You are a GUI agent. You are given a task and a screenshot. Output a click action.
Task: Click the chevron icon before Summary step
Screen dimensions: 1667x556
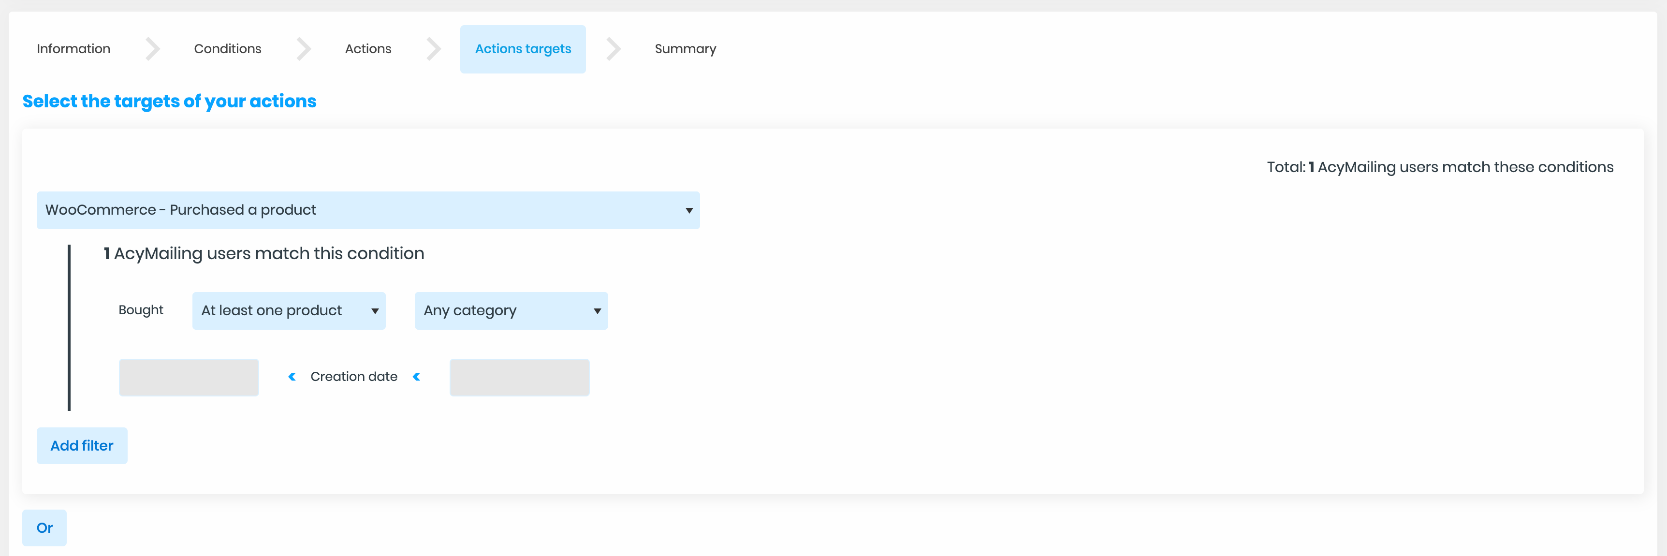(x=614, y=49)
